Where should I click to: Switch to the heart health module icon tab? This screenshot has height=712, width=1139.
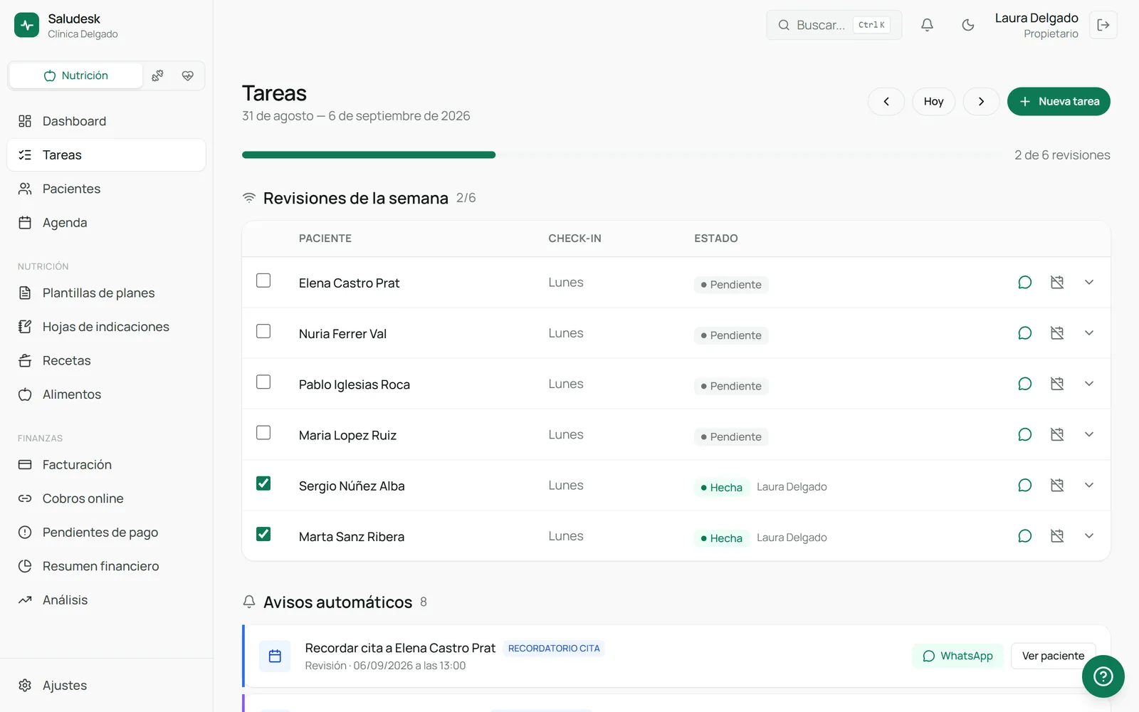click(188, 75)
